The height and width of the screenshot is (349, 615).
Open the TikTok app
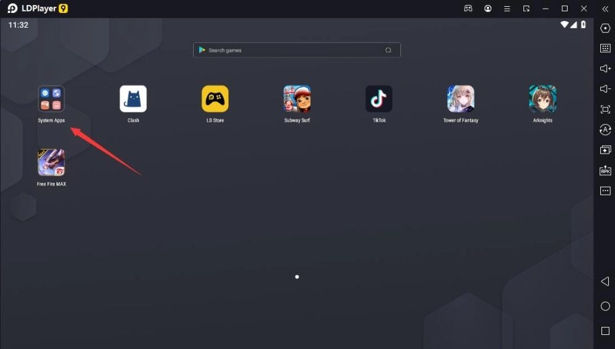click(x=379, y=99)
